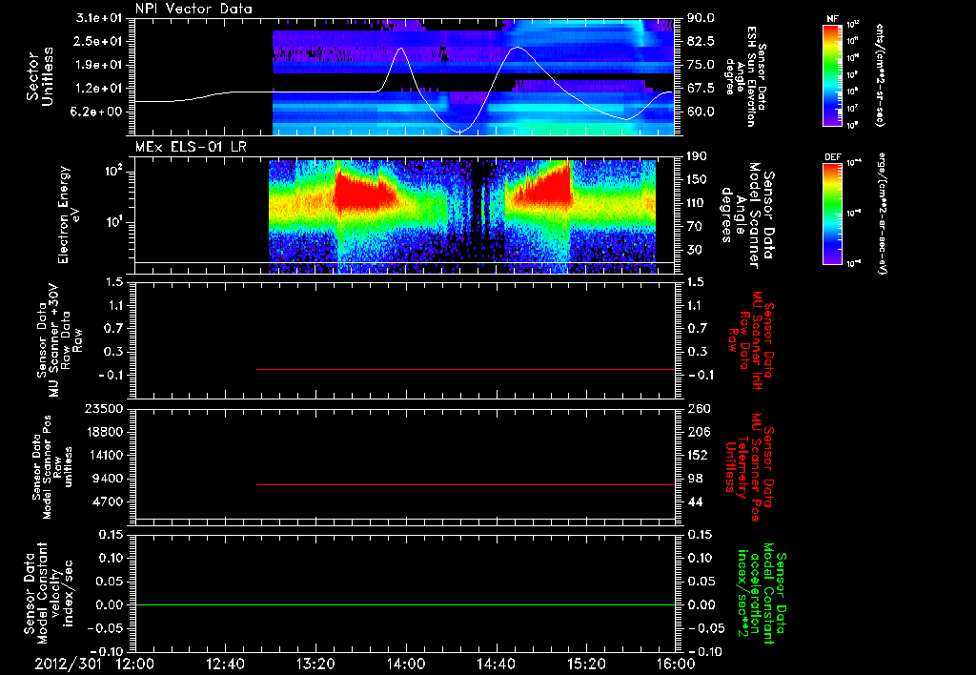Click the 3.1e+01 sector tick value
This screenshot has width=976, height=675.
point(99,18)
